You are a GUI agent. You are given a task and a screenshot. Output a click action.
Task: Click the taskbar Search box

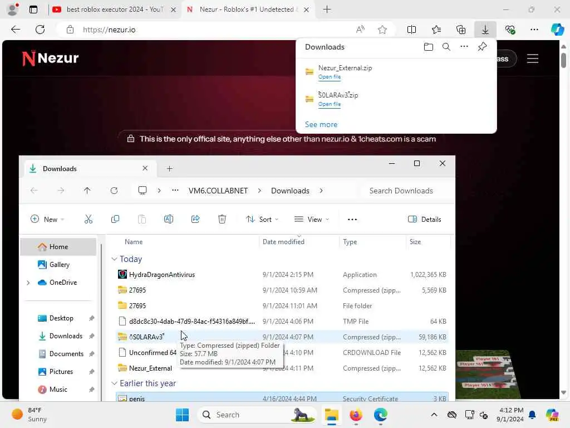click(x=257, y=415)
